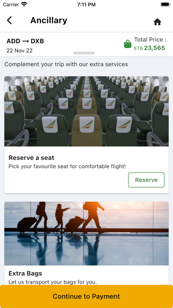Tap the battery indicator icon
The image size is (173, 308).
(165, 4)
